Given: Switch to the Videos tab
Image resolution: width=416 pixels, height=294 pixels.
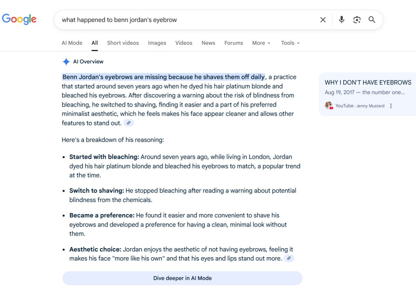Looking at the screenshot, I should point(184,43).
